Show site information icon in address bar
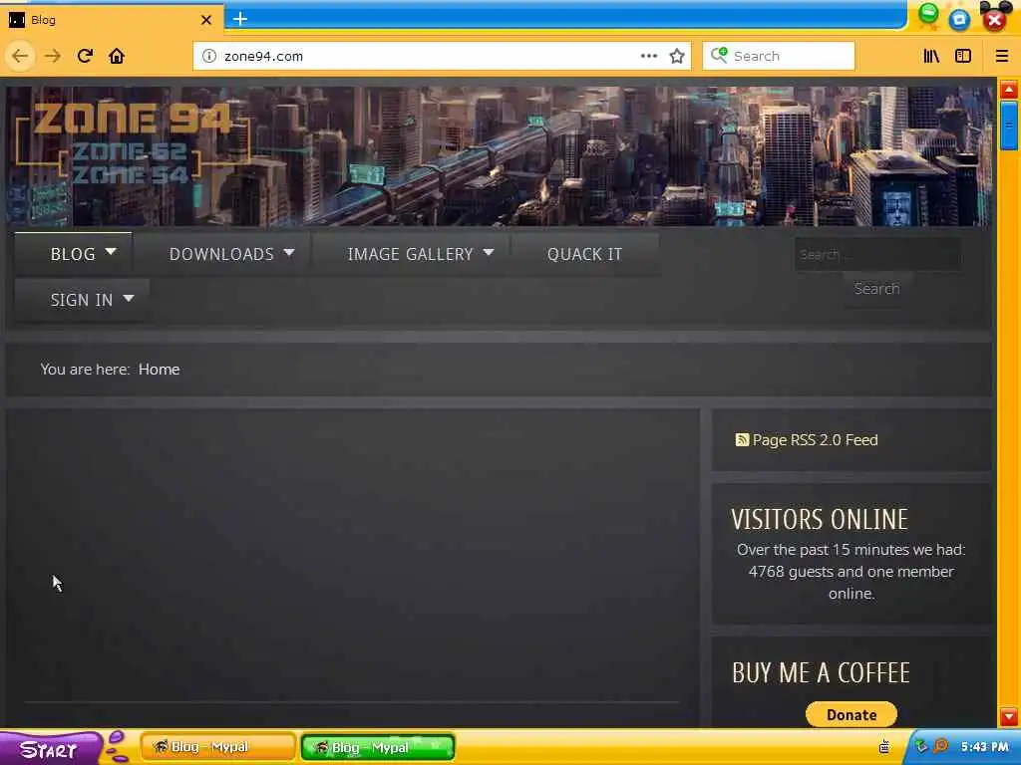Image resolution: width=1021 pixels, height=765 pixels. (209, 56)
